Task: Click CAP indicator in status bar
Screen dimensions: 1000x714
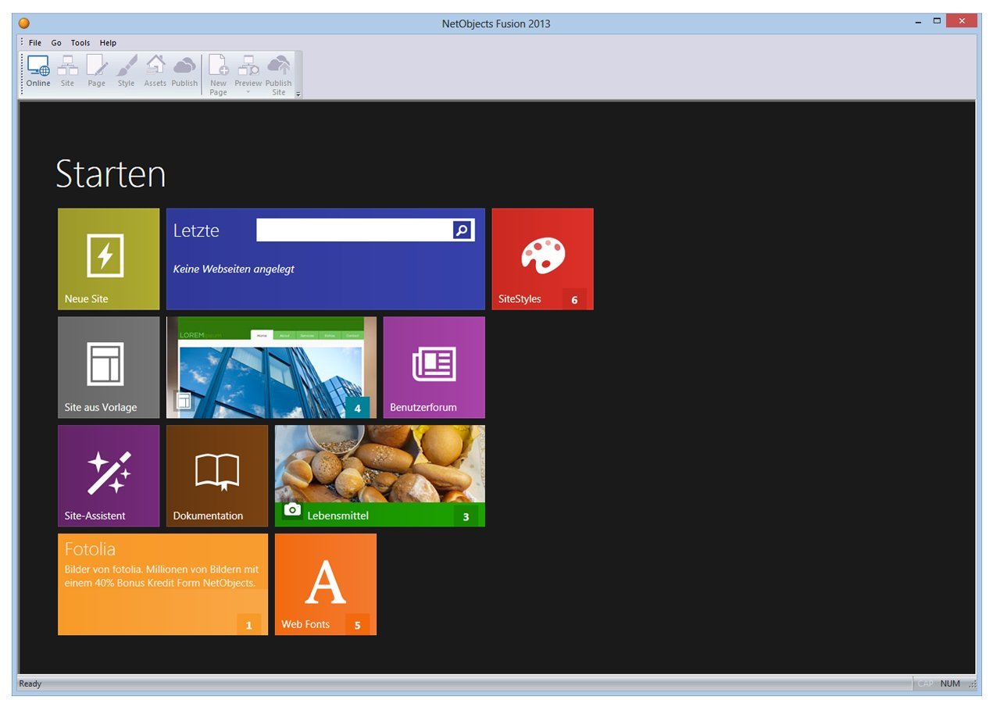Action: pos(925,684)
